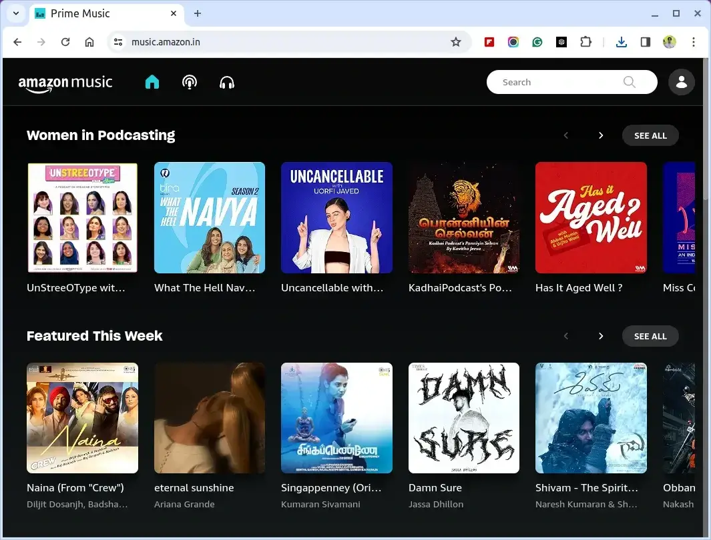See all Women in Podcasting
This screenshot has height=540, width=711.
pyautogui.click(x=650, y=135)
